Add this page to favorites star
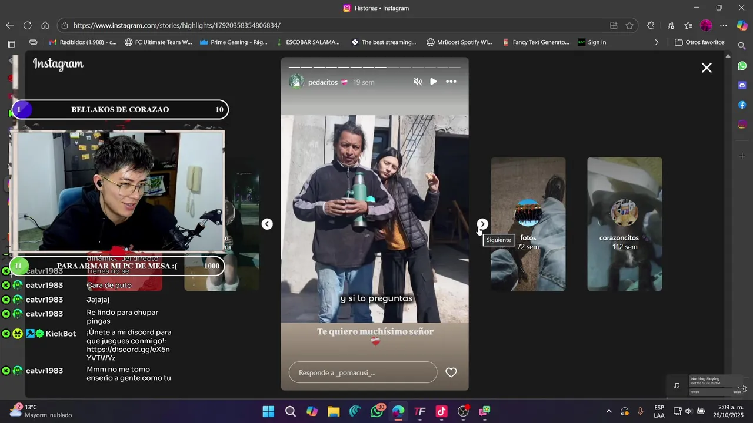Screen dimensions: 753x423 (629, 25)
